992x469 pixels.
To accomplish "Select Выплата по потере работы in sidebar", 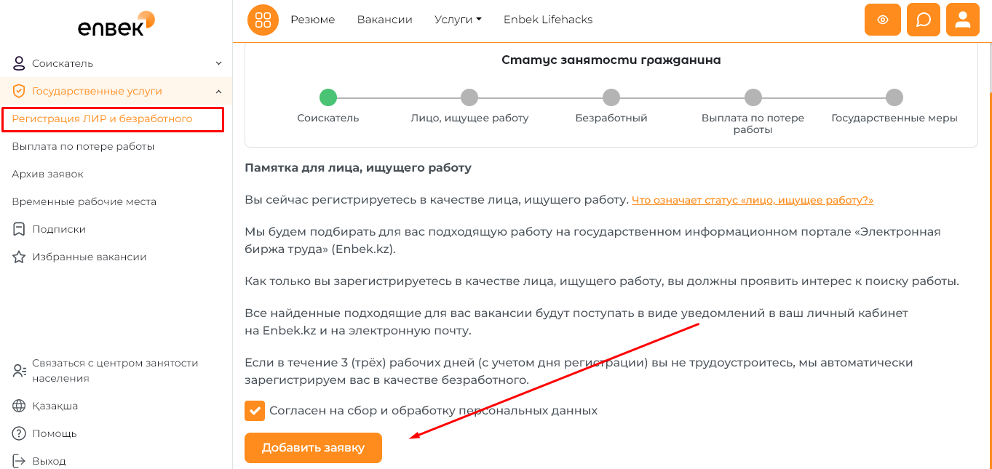I will tap(83, 146).
